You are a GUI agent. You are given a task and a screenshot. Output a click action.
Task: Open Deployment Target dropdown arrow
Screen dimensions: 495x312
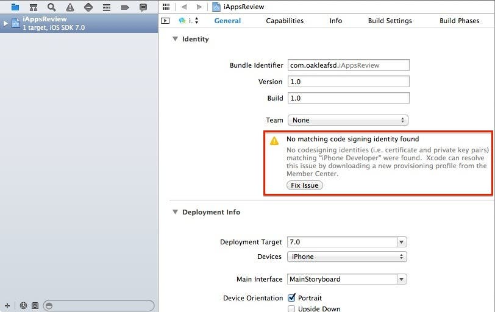pos(402,242)
